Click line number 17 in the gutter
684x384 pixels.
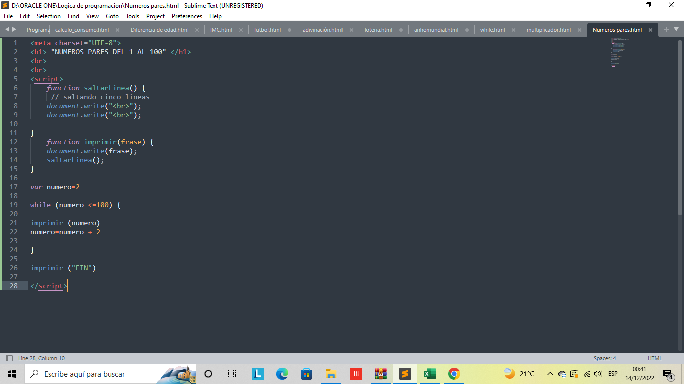click(x=14, y=187)
